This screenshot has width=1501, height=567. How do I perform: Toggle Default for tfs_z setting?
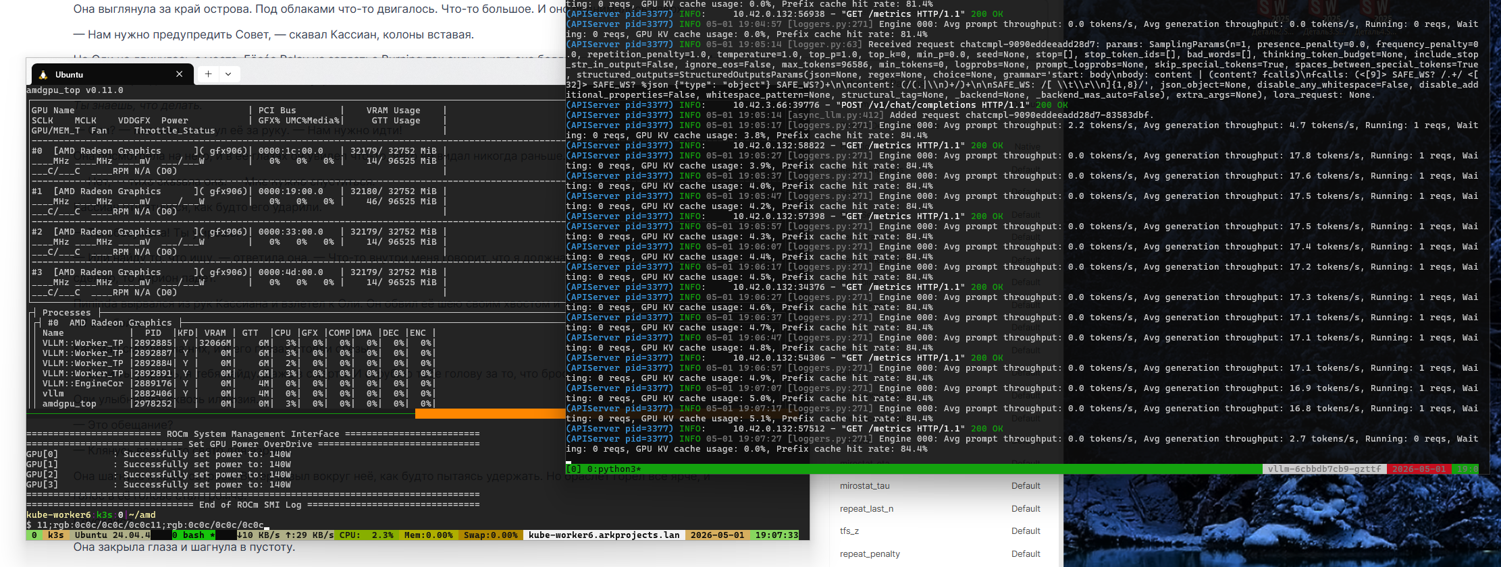point(1026,531)
